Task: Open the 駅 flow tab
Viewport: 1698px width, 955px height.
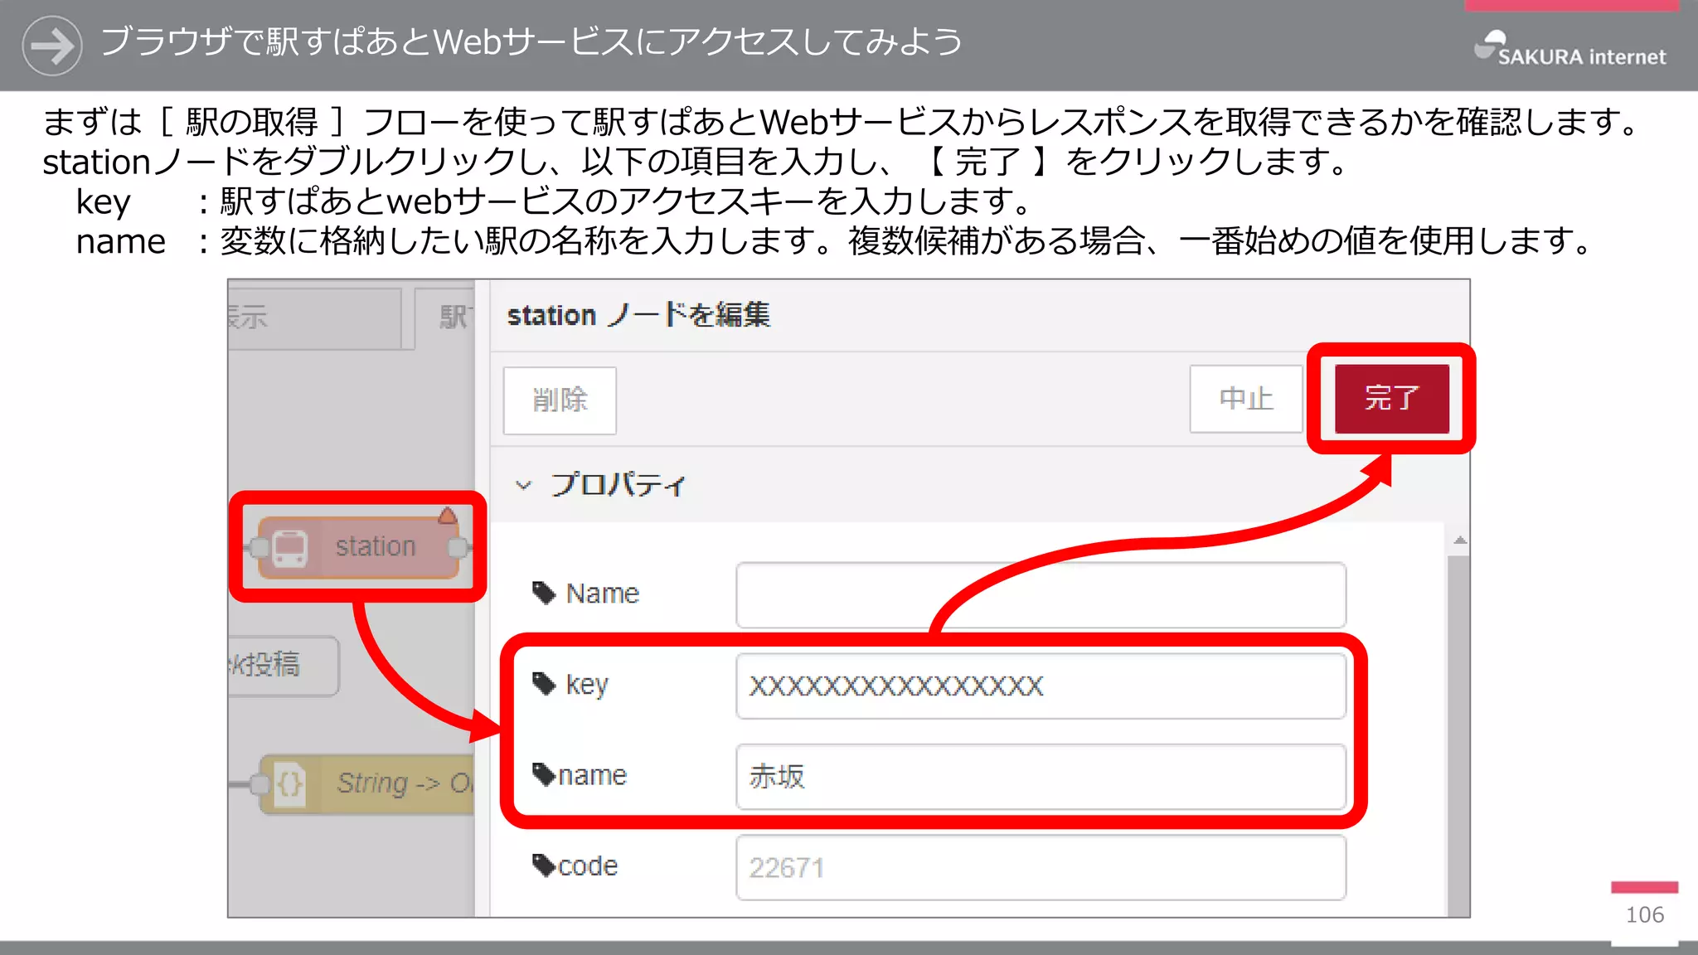Action: [x=445, y=318]
